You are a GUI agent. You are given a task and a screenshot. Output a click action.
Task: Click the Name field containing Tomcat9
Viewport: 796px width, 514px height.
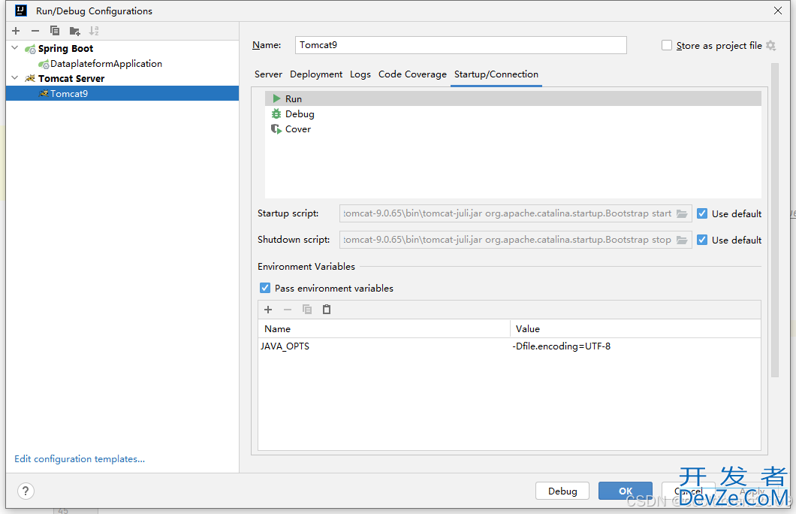(x=460, y=45)
